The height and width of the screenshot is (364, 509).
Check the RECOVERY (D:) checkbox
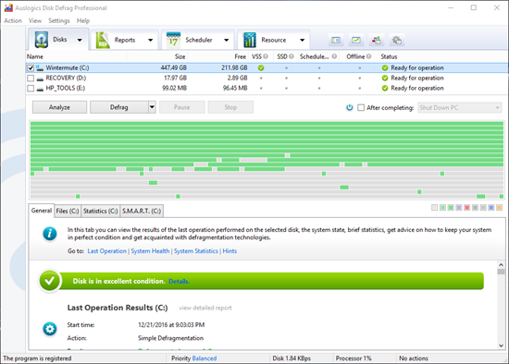[31, 79]
